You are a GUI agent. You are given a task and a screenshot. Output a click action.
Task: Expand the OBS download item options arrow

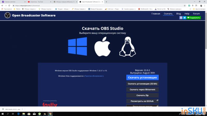tap(22, 109)
